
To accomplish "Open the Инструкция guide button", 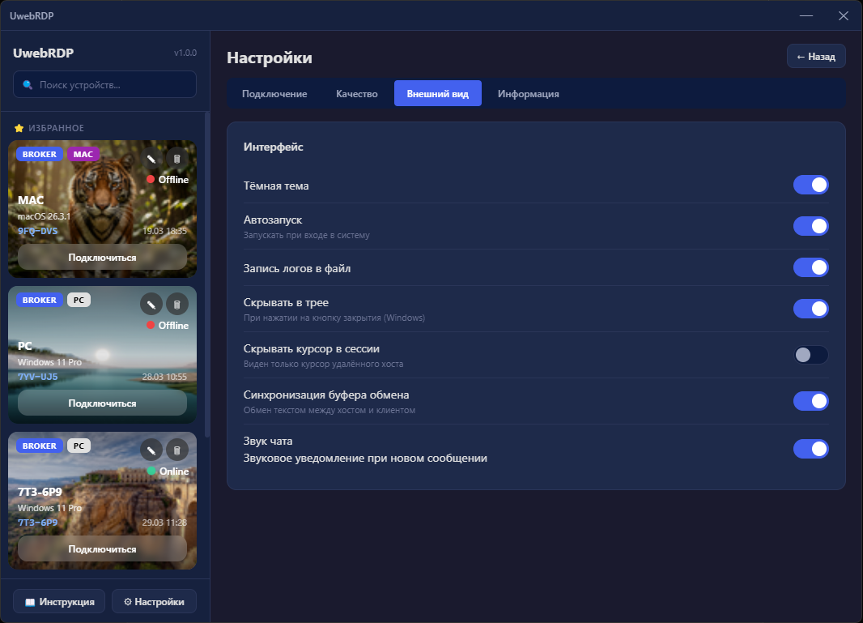I will (x=59, y=602).
